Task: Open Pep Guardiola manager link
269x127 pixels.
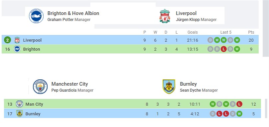Action: 64,90
